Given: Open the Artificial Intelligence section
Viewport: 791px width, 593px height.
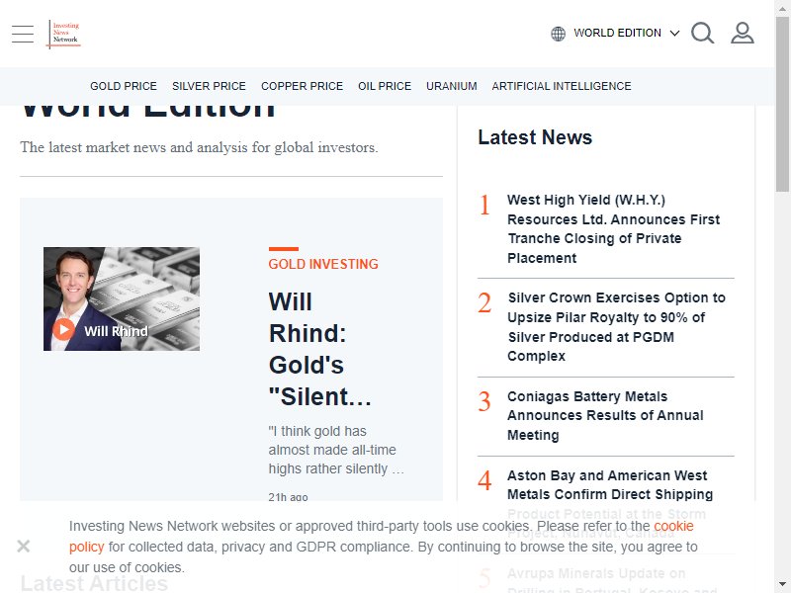Looking at the screenshot, I should pos(562,86).
